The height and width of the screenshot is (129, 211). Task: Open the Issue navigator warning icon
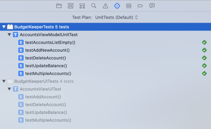pos(106,6)
